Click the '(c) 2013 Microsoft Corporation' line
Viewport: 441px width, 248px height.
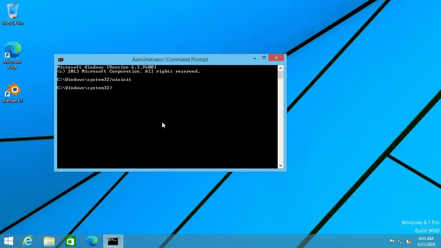pos(129,71)
